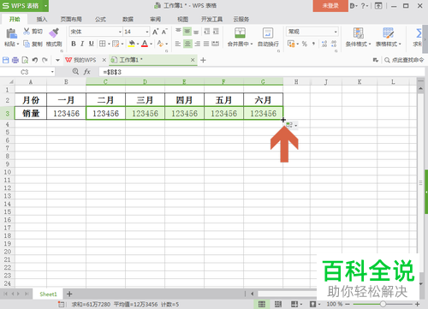Screen dimensions: 428x309
Task: Click the 未登录 login button
Action: 330,6
